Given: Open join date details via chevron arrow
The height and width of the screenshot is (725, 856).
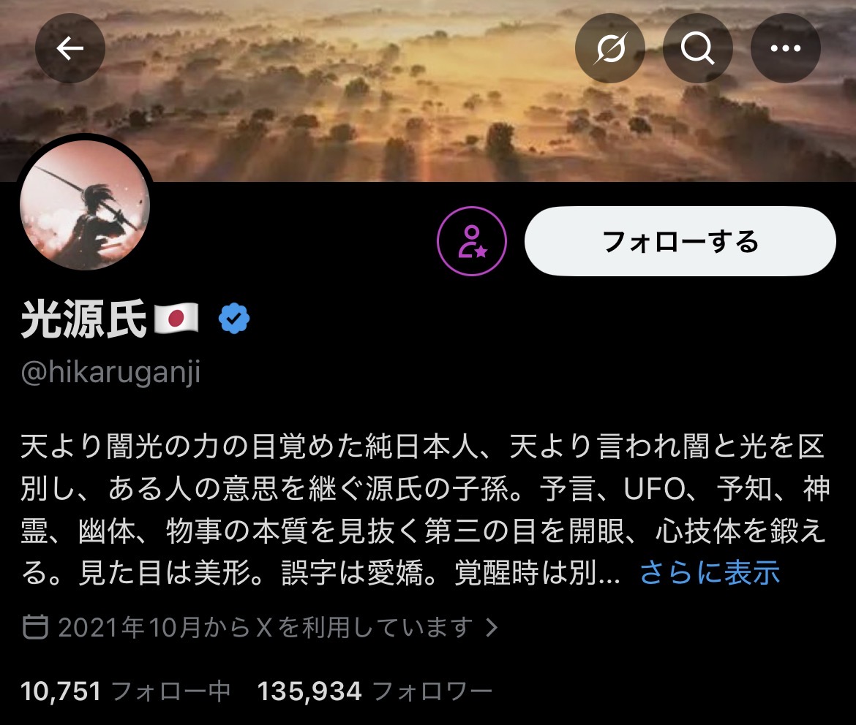Looking at the screenshot, I should pos(492,627).
